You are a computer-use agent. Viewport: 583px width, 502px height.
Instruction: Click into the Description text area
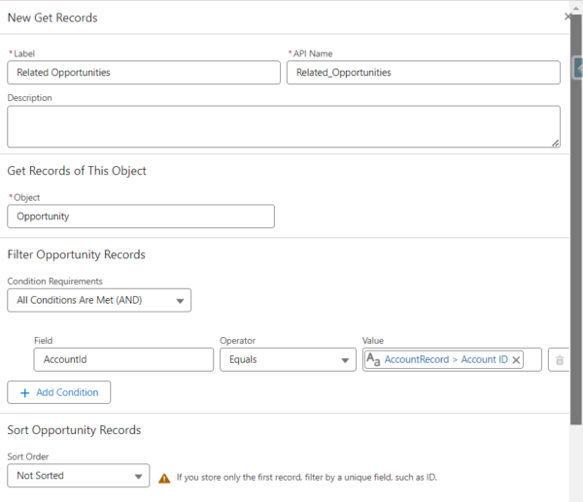click(284, 126)
